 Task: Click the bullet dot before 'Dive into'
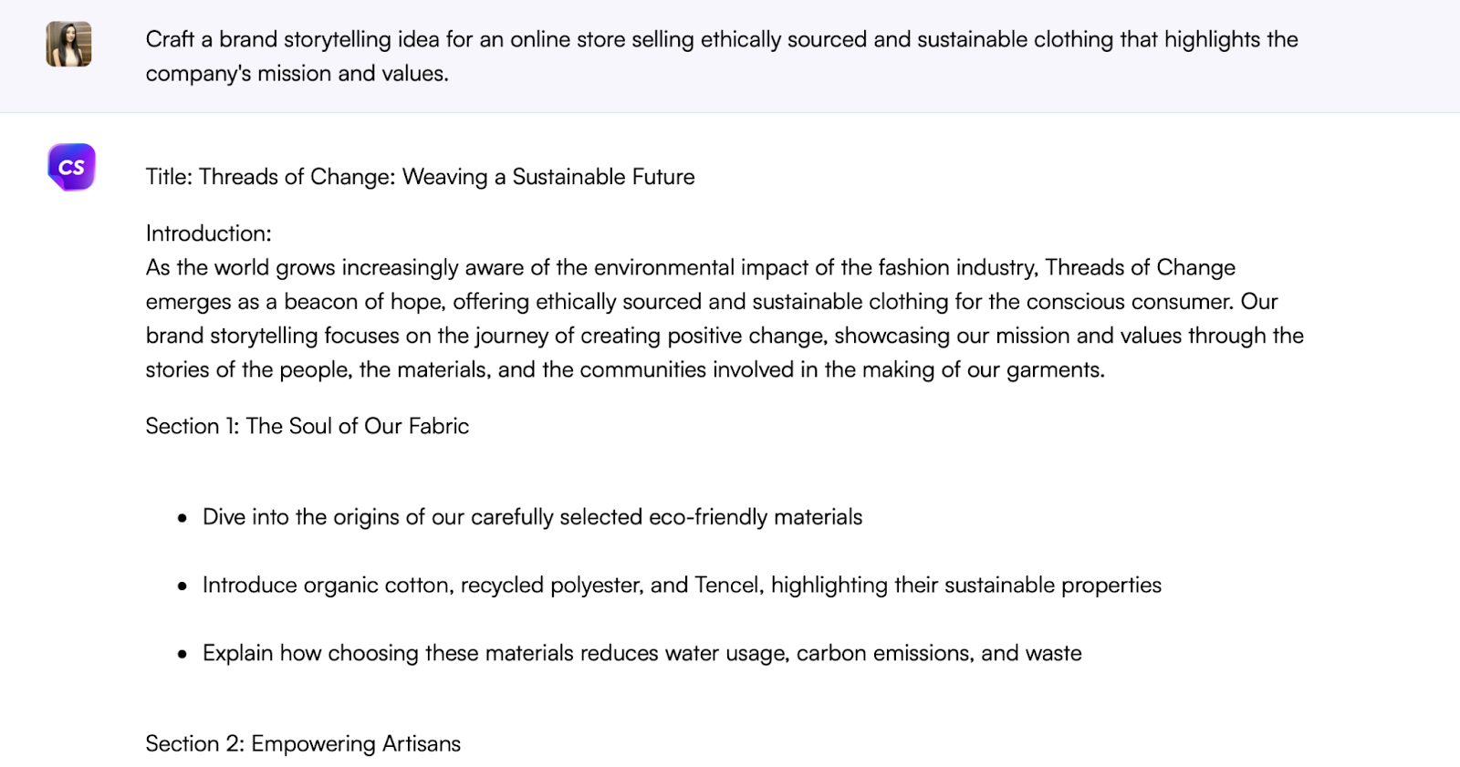182,518
